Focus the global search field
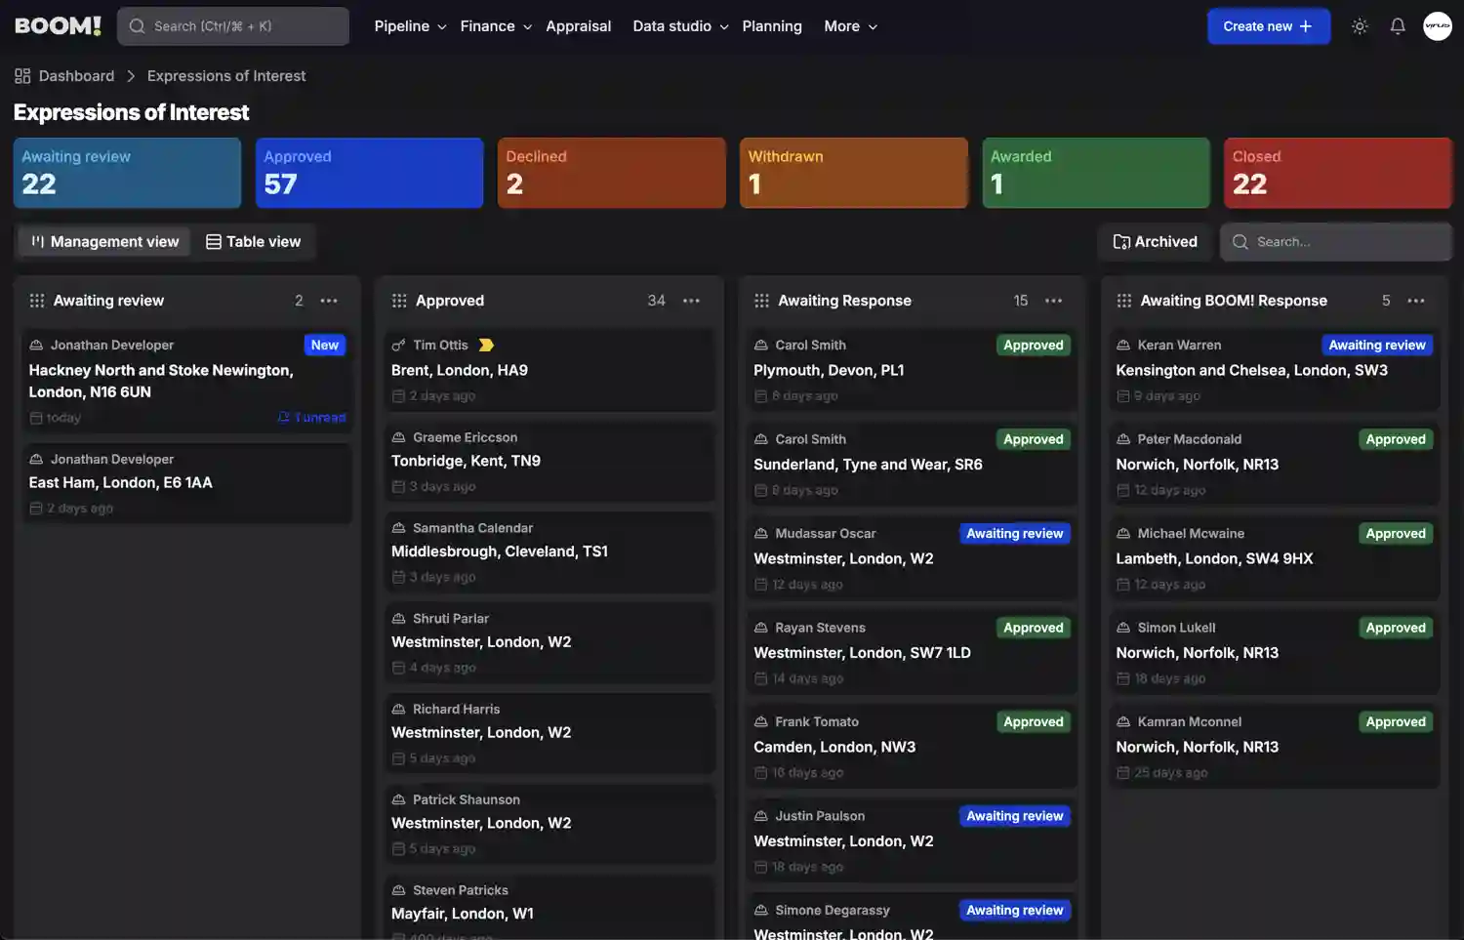The image size is (1464, 940). [x=233, y=26]
